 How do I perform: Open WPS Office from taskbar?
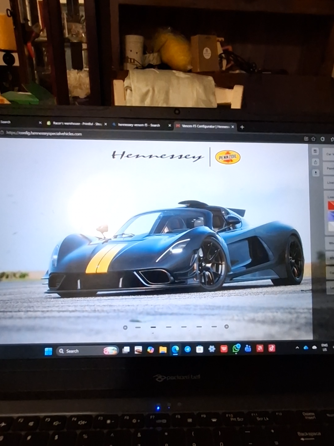coord(224,349)
